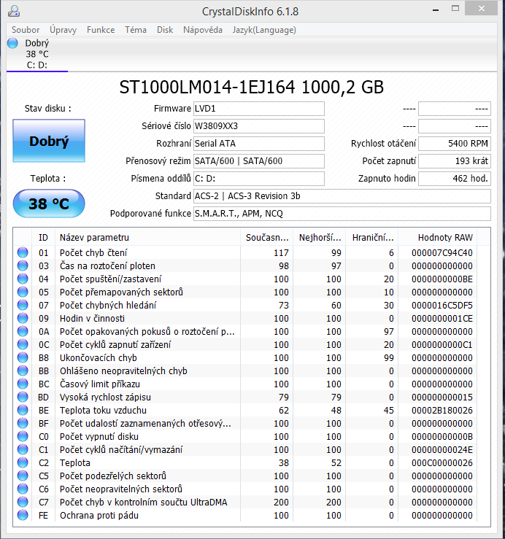Open the Disk menu
Image resolution: width=505 pixels, height=539 pixels.
165,30
